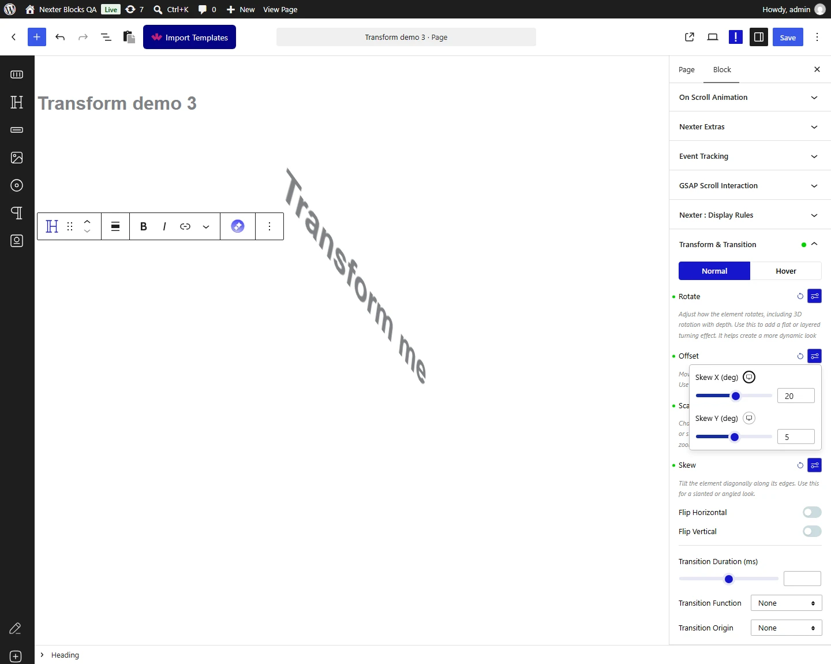Open the Transition Origin dropdown
The image size is (831, 664).
point(786,628)
